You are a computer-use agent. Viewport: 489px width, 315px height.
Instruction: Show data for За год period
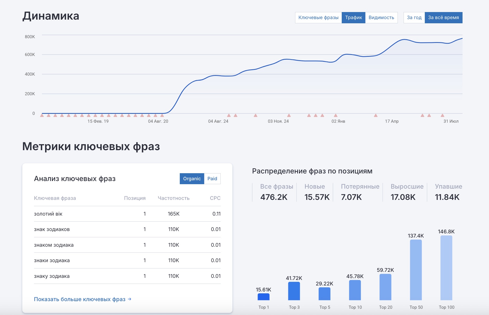tap(414, 18)
